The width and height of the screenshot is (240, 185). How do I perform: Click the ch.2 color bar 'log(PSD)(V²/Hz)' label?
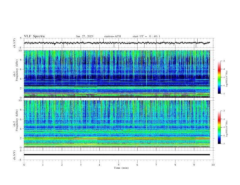point(227,129)
